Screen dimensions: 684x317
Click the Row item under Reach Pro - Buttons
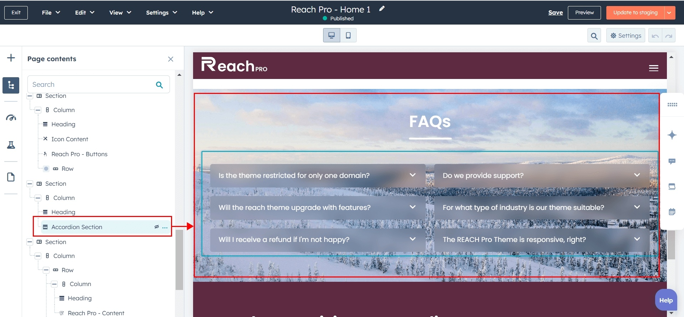[67, 169]
